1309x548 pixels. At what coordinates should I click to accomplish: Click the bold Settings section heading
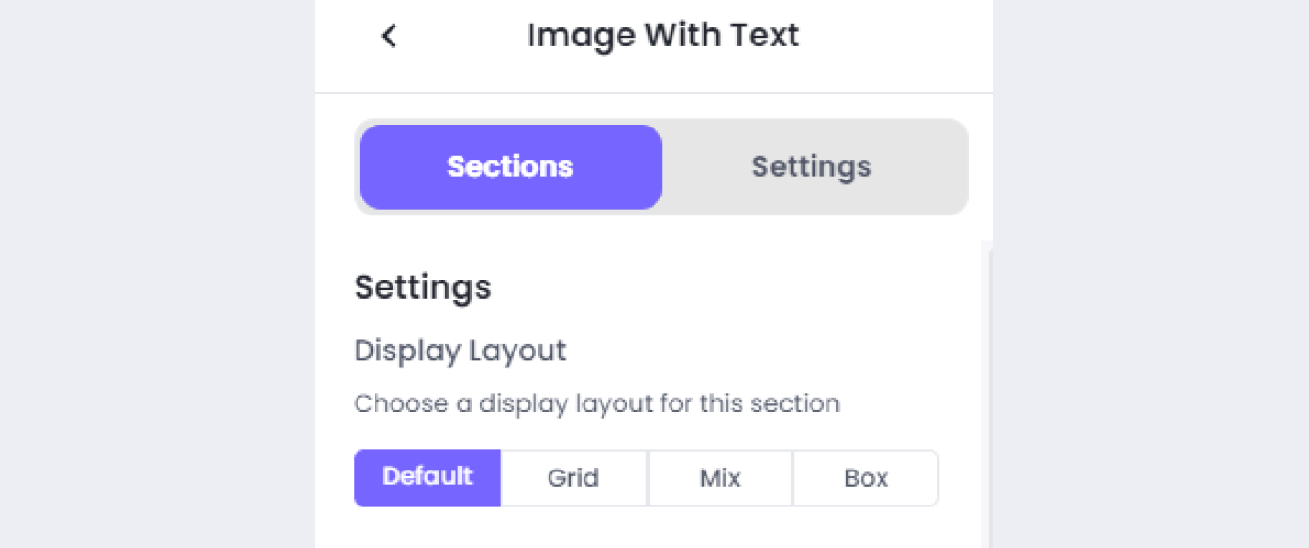(423, 287)
